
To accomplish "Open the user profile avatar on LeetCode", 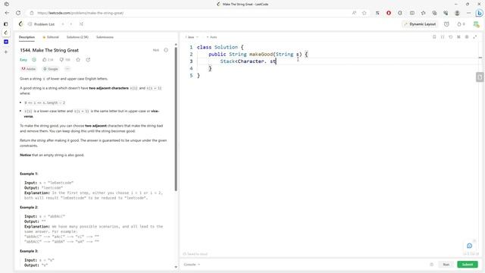I will [476, 24].
